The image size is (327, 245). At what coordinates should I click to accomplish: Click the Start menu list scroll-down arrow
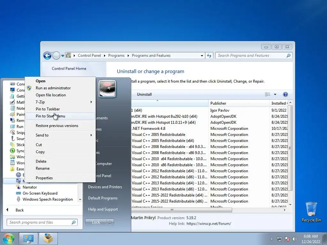coord(80,200)
